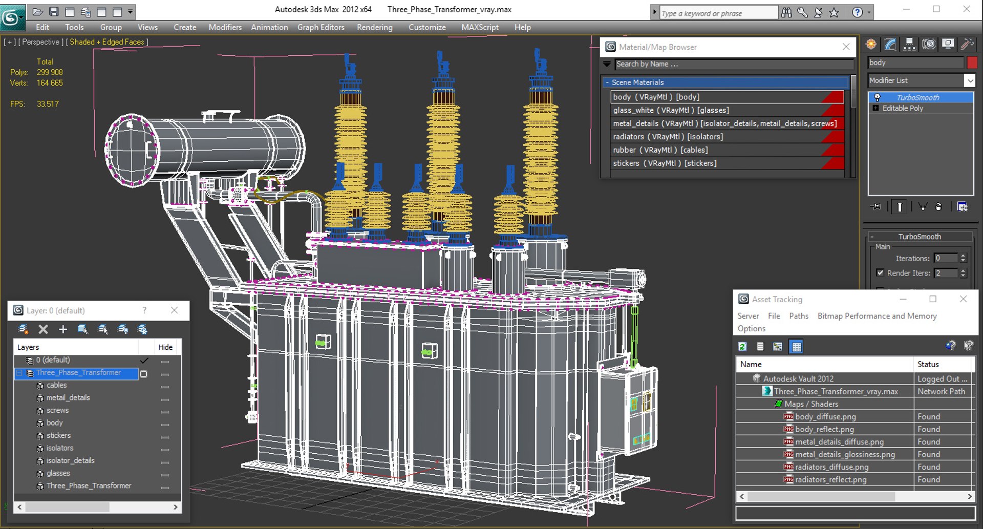Open the Modifier List dropdown
This screenshot has height=529, width=983.
pyautogui.click(x=970, y=80)
